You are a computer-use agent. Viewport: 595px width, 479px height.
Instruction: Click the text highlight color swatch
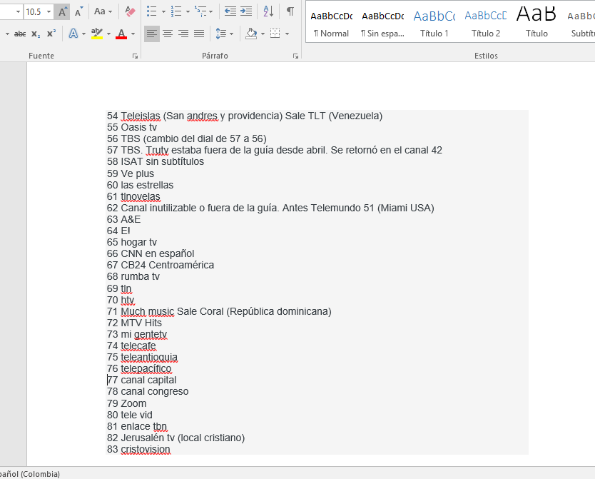click(95, 33)
